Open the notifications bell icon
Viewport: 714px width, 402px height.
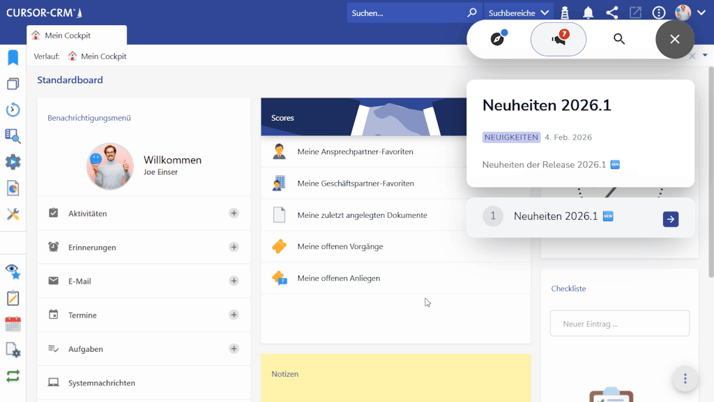(x=588, y=13)
